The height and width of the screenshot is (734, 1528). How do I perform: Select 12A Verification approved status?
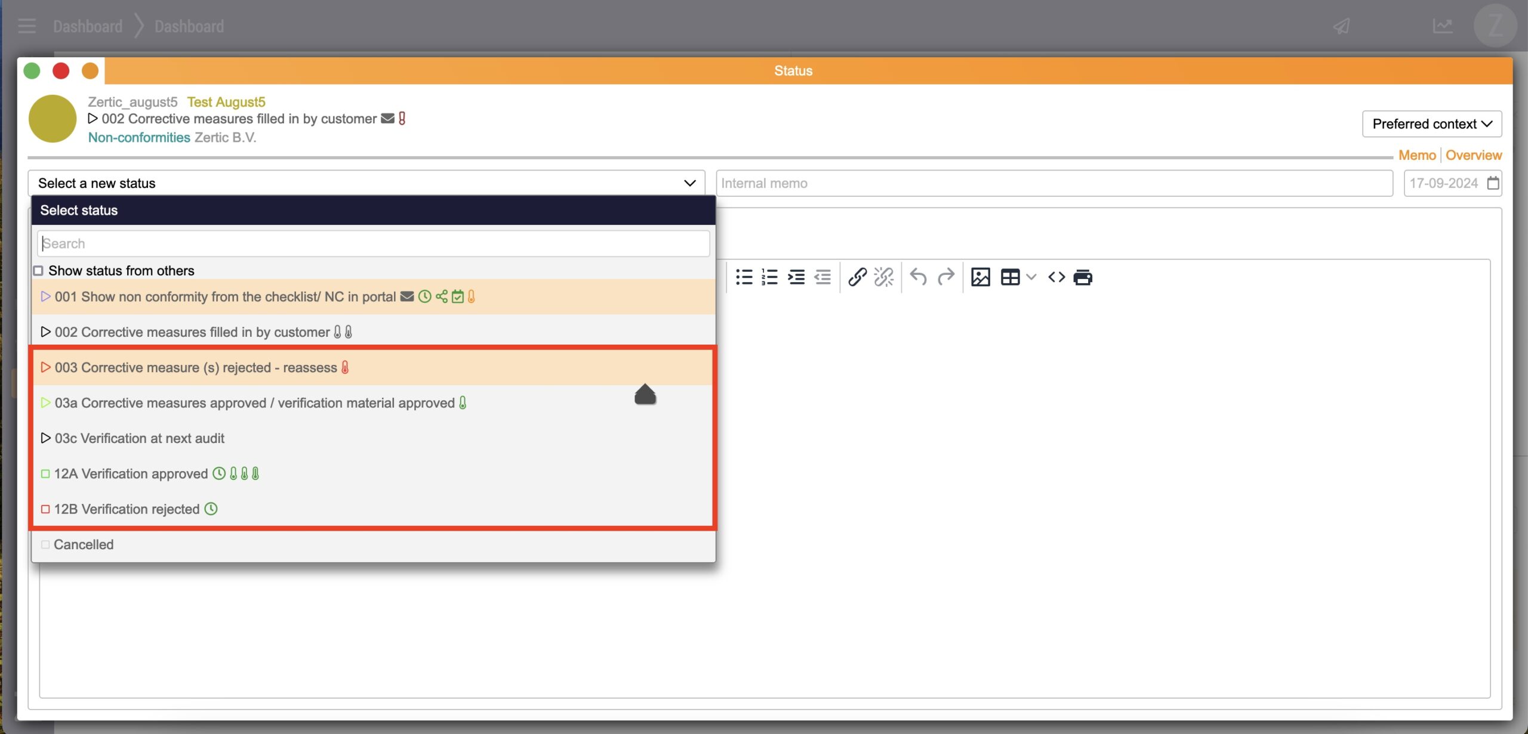[131, 473]
